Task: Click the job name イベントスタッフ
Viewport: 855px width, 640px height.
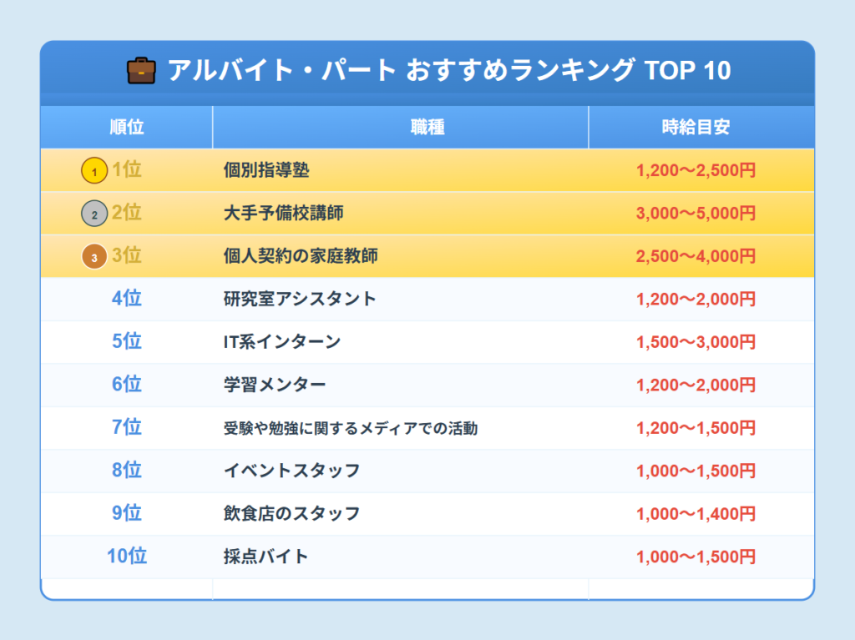Action: coord(291,471)
